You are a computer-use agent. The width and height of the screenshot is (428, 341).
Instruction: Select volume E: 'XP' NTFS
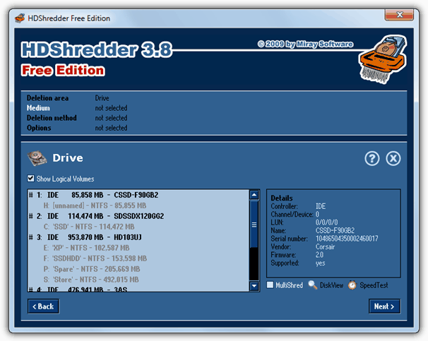coord(138,248)
